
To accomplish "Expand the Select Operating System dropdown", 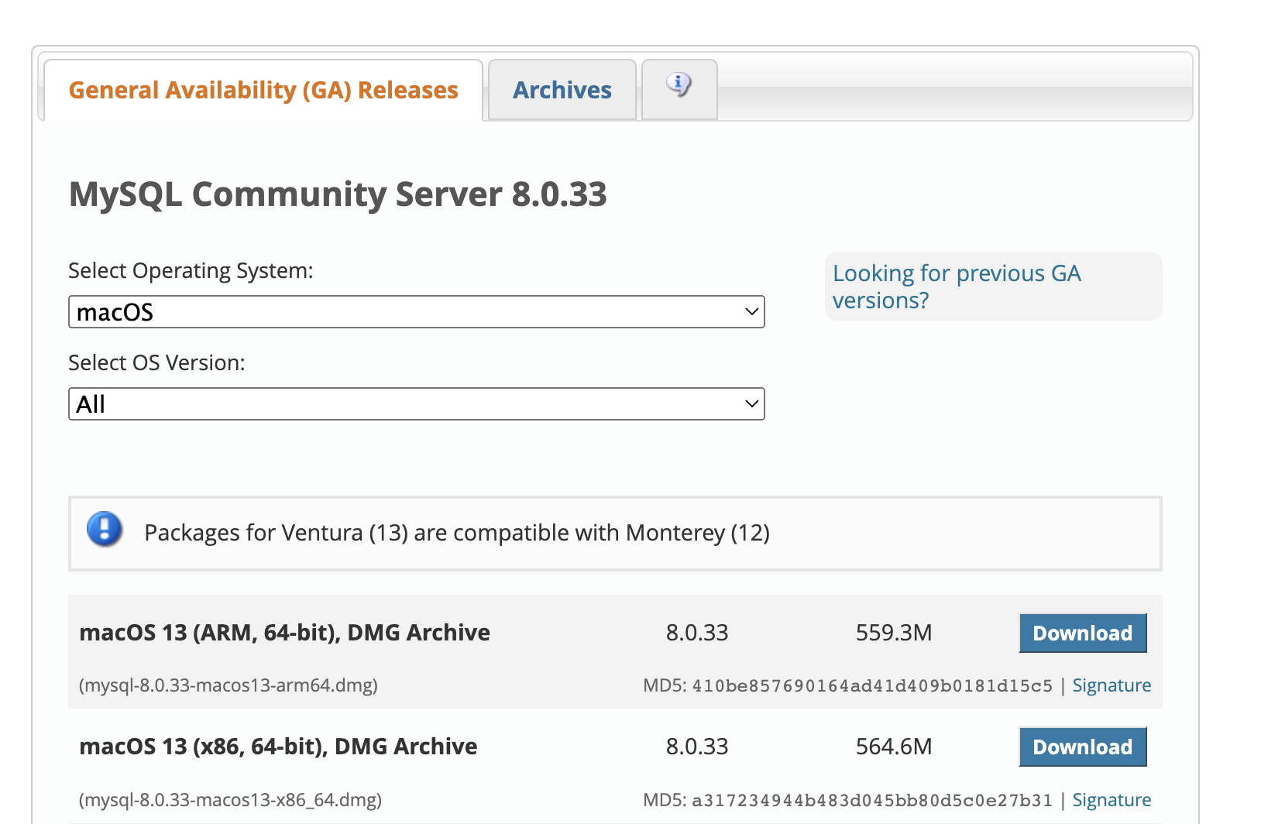I will [x=417, y=311].
